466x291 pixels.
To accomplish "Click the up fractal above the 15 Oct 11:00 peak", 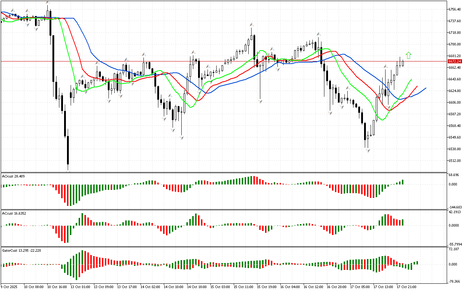I will tap(251, 24).
